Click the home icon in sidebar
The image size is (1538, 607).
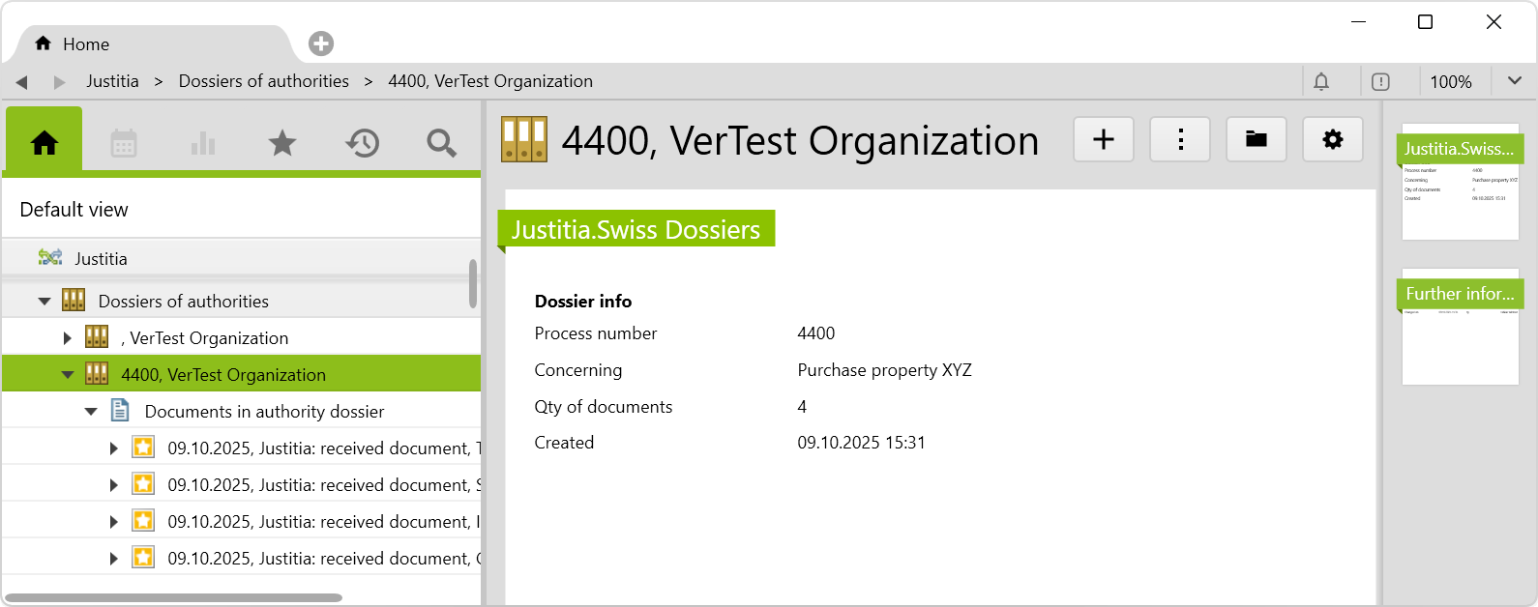[44, 143]
